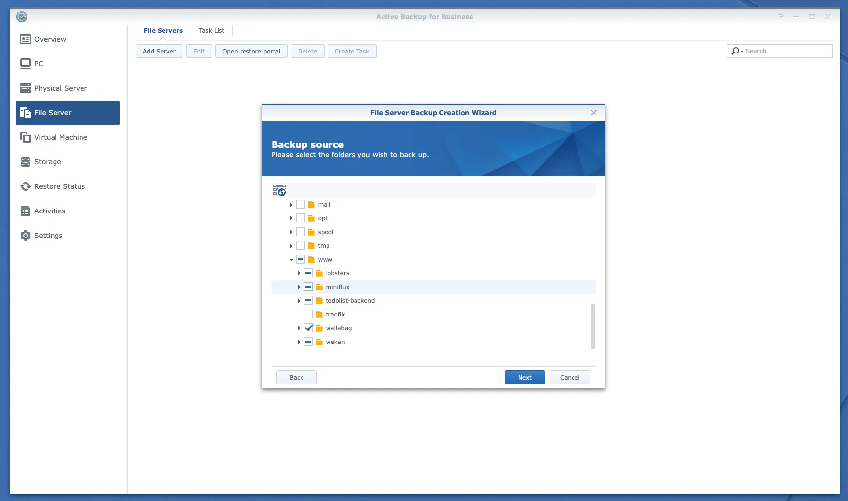848x501 pixels.
Task: Click the todolist-backend folder icon
Action: point(319,301)
